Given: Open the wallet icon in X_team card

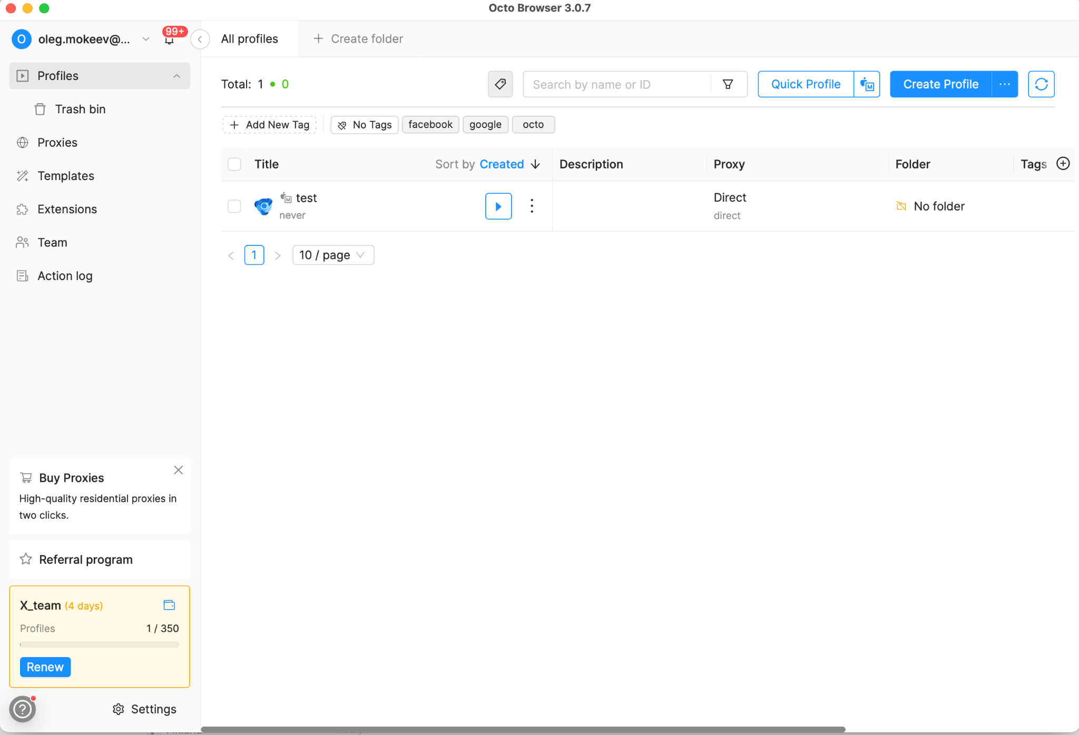Looking at the screenshot, I should [169, 605].
